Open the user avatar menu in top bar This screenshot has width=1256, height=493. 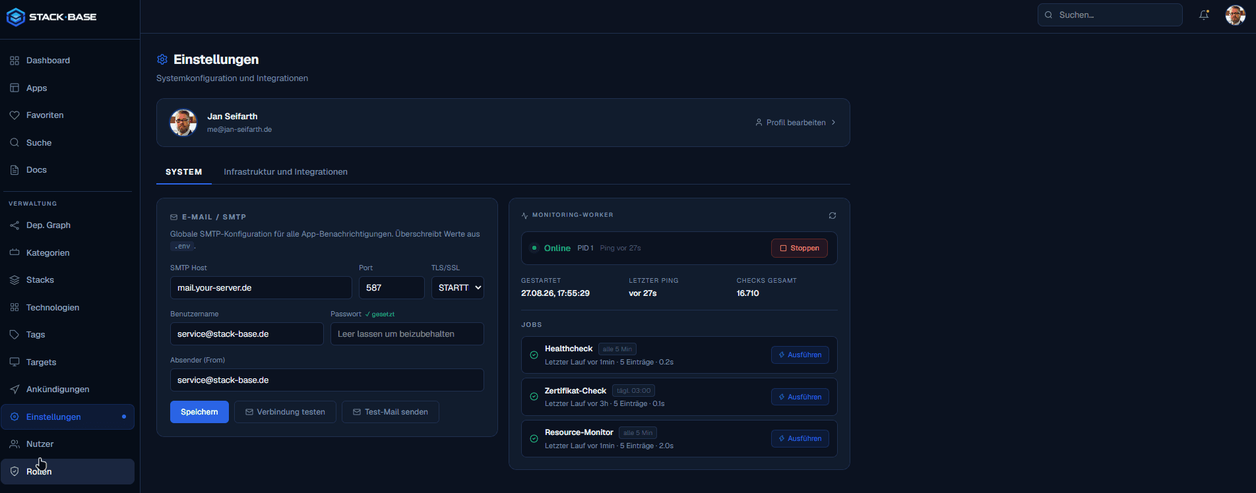[x=1235, y=14]
